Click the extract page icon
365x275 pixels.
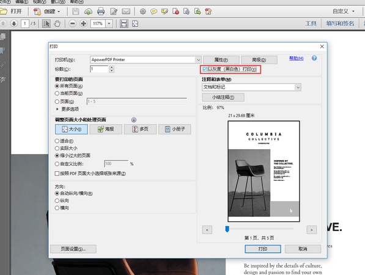pos(186,11)
